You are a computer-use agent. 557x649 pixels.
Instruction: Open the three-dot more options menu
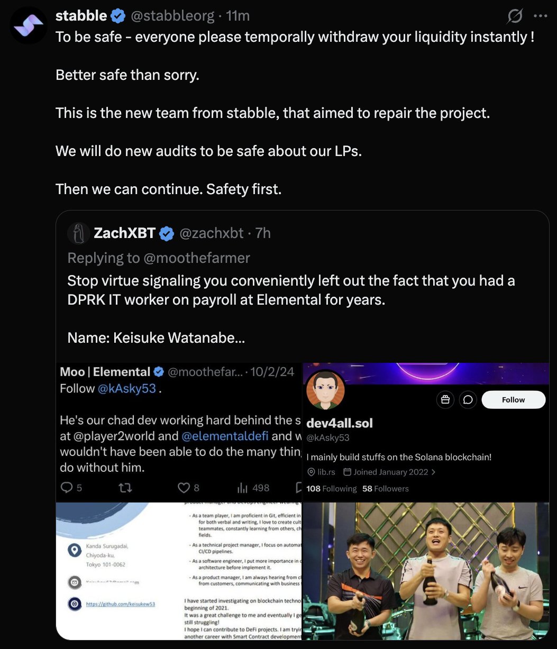pyautogui.click(x=541, y=16)
